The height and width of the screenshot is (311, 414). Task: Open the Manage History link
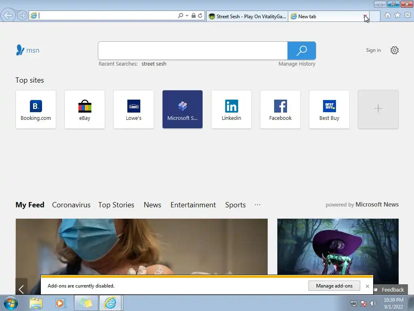[297, 64]
